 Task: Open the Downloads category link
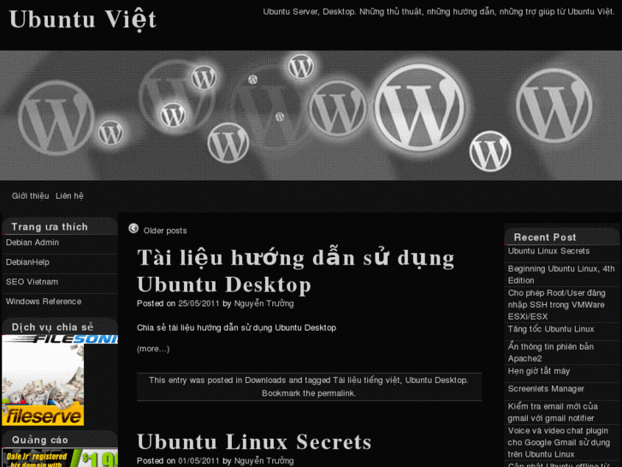point(265,380)
